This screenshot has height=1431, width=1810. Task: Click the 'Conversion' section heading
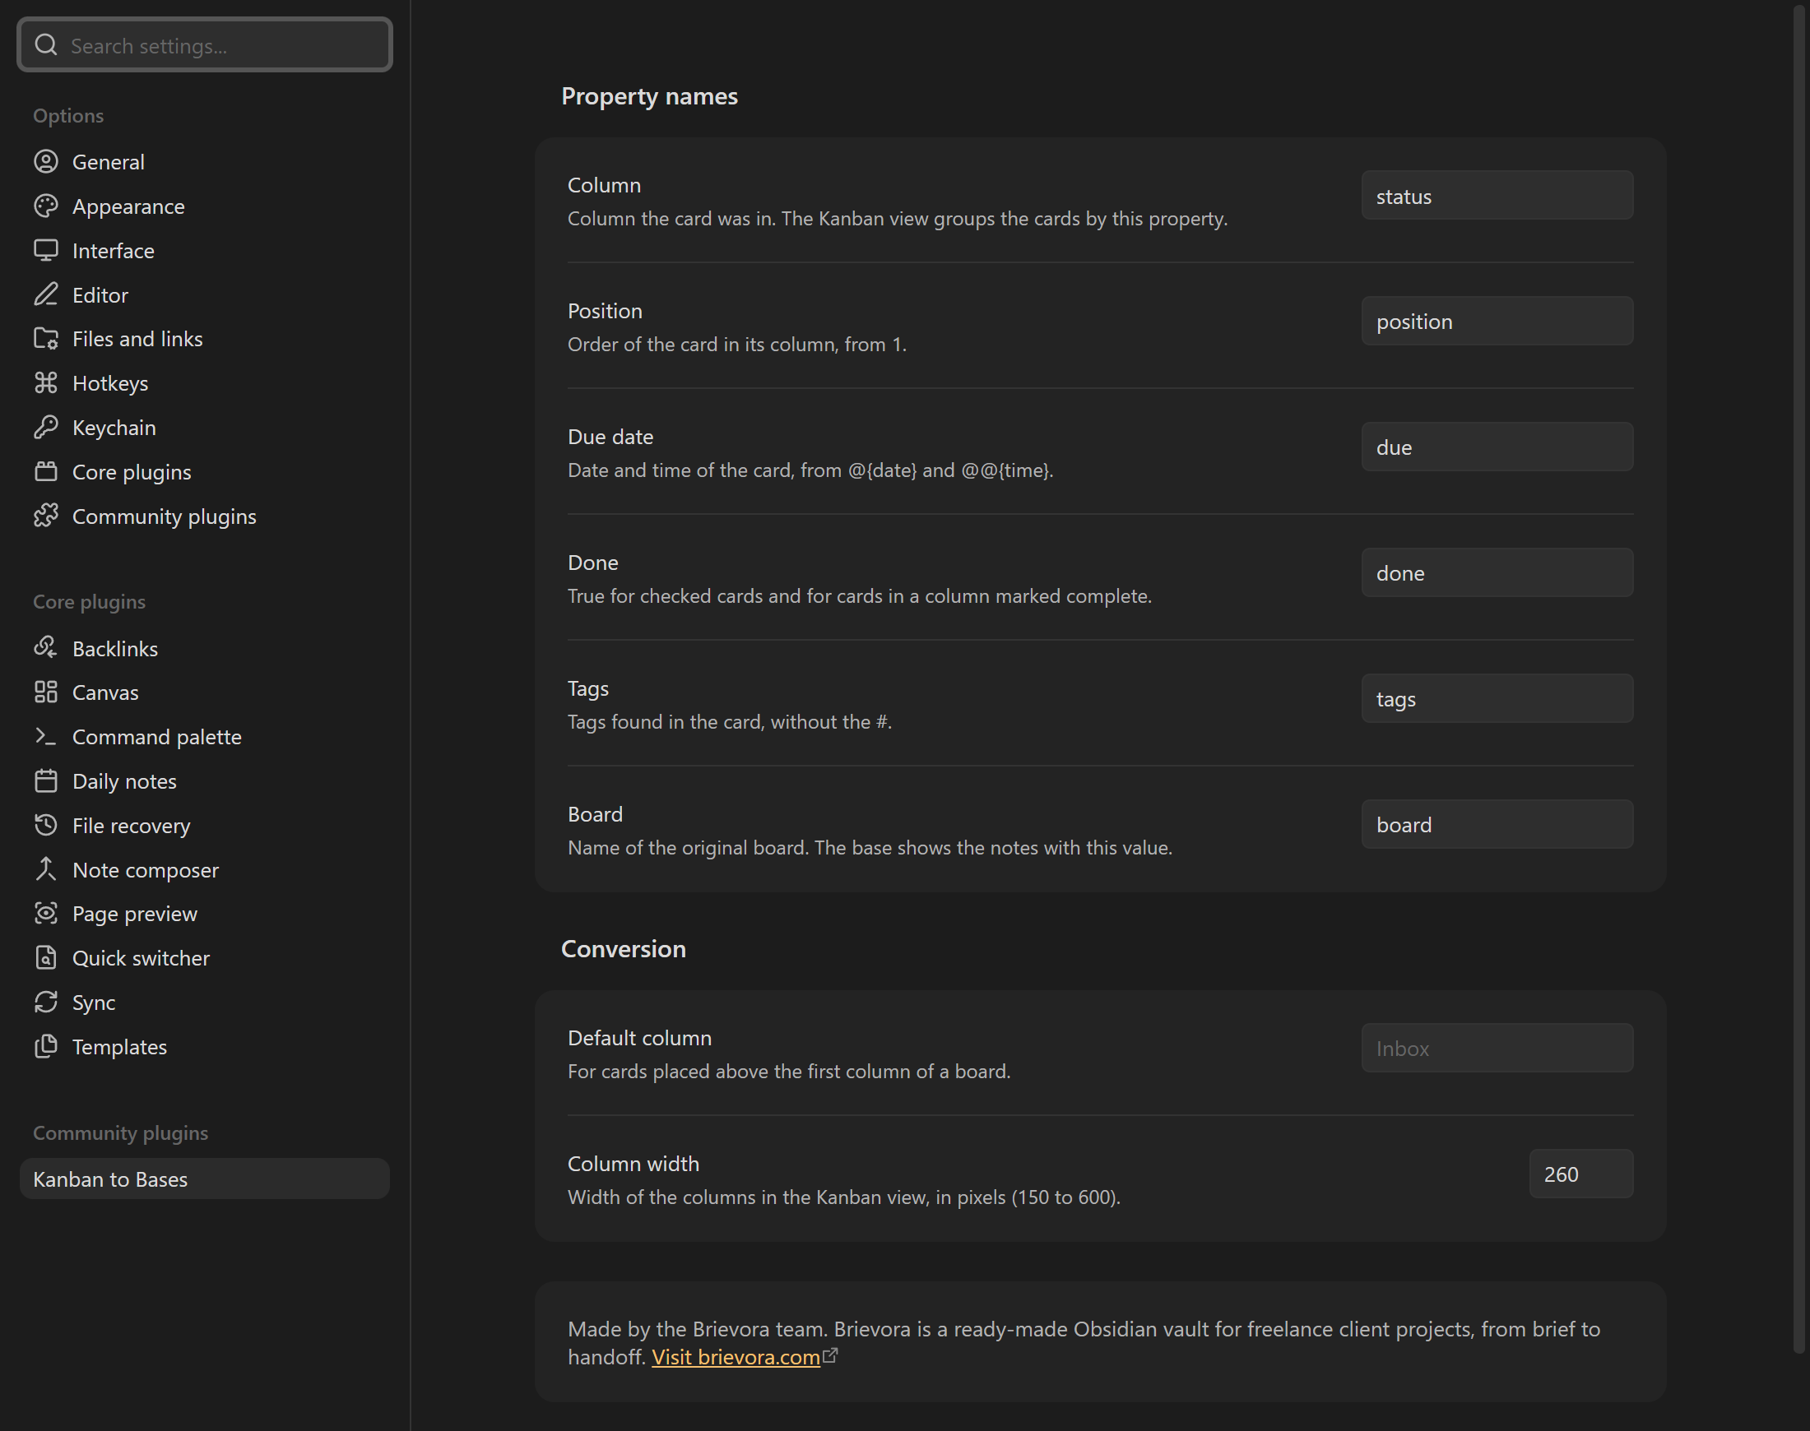coord(624,948)
